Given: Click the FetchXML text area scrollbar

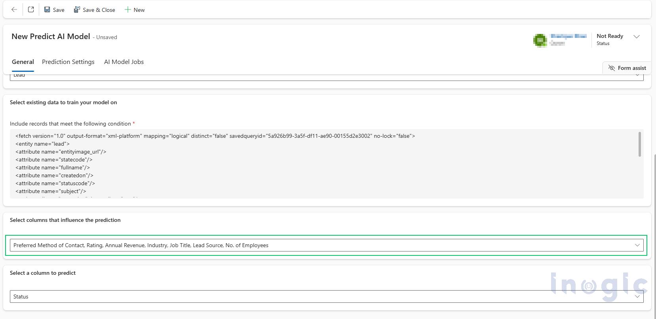Looking at the screenshot, I should 639,144.
